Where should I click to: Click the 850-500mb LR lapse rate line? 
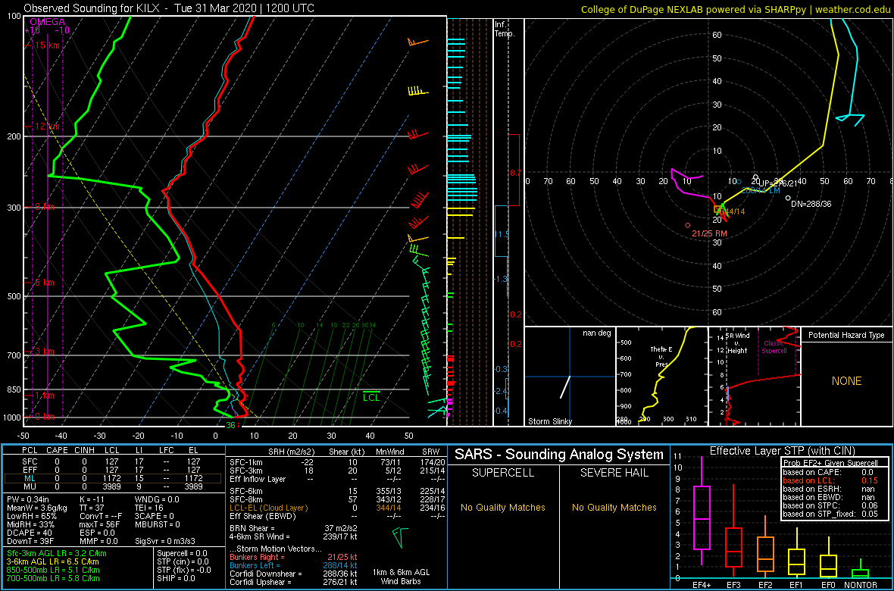pyautogui.click(x=52, y=571)
